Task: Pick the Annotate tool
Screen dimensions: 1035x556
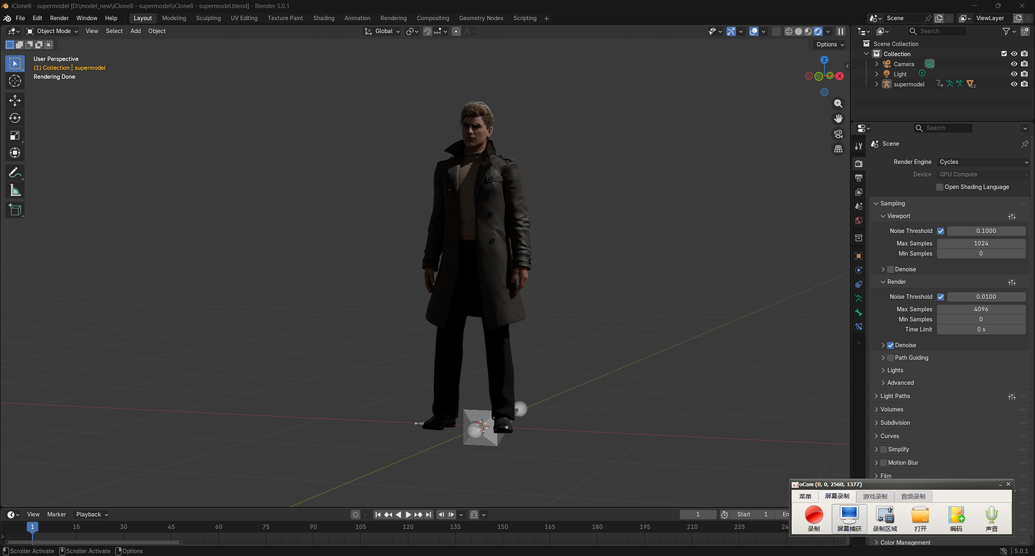Action: point(15,172)
